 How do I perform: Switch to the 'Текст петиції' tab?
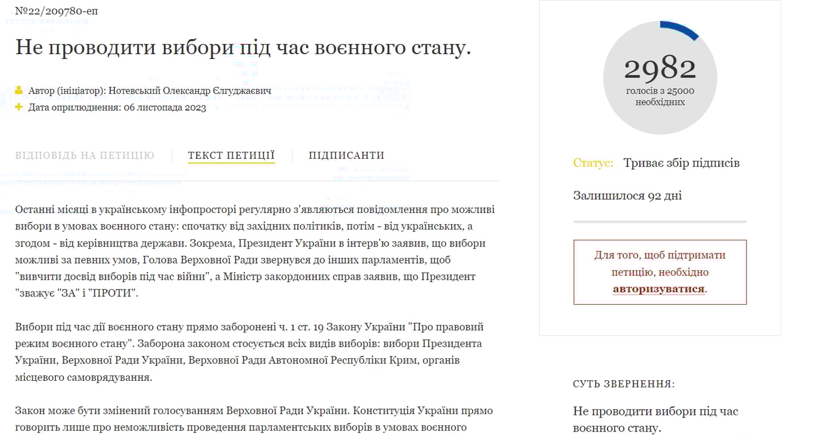click(x=231, y=155)
